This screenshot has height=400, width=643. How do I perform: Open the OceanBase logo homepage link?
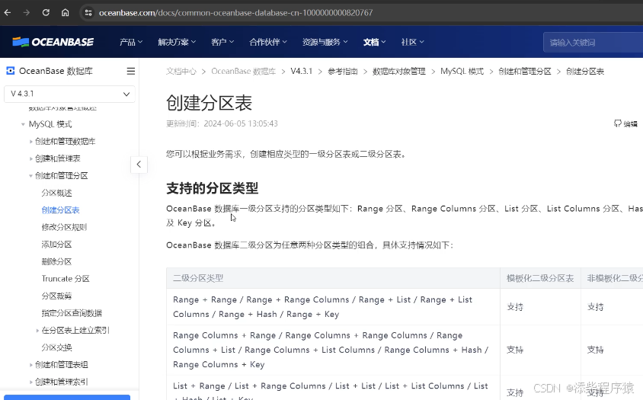click(x=53, y=42)
